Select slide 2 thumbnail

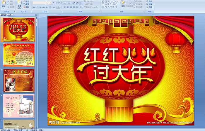coord(19,55)
